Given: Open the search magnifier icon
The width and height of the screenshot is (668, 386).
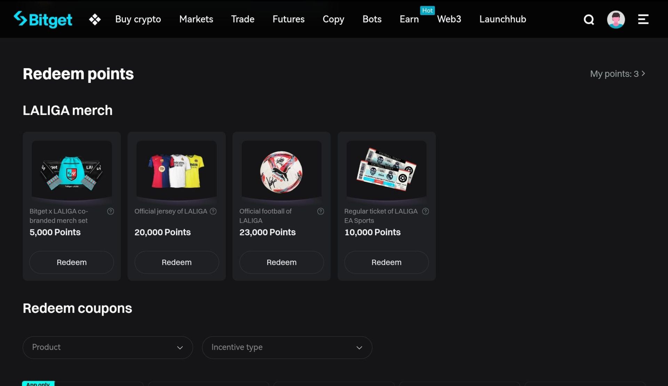Looking at the screenshot, I should [589, 19].
